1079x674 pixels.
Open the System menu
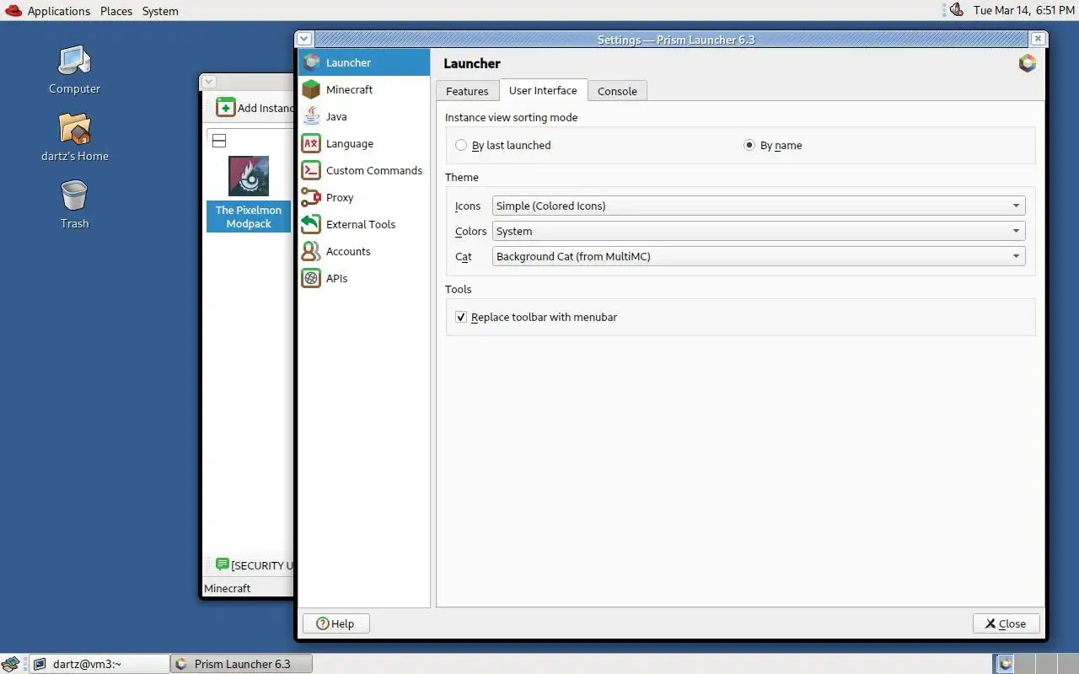tap(160, 11)
